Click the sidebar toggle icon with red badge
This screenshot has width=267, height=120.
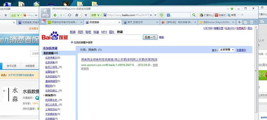(x=43, y=22)
